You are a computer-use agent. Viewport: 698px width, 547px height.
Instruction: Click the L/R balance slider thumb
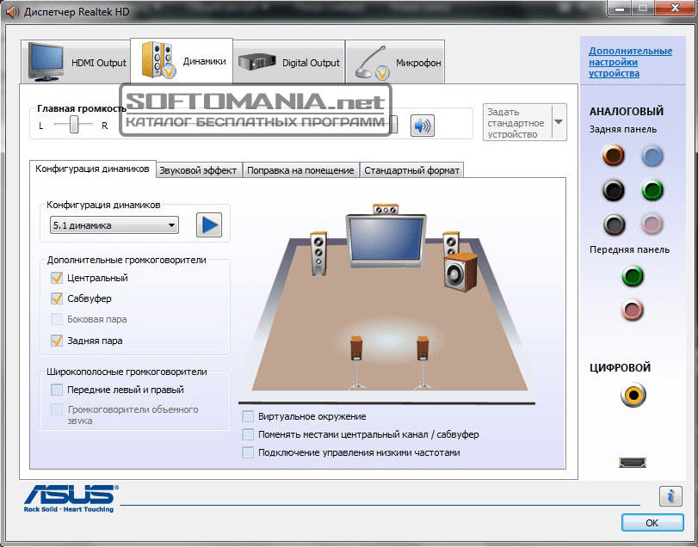coord(74,125)
